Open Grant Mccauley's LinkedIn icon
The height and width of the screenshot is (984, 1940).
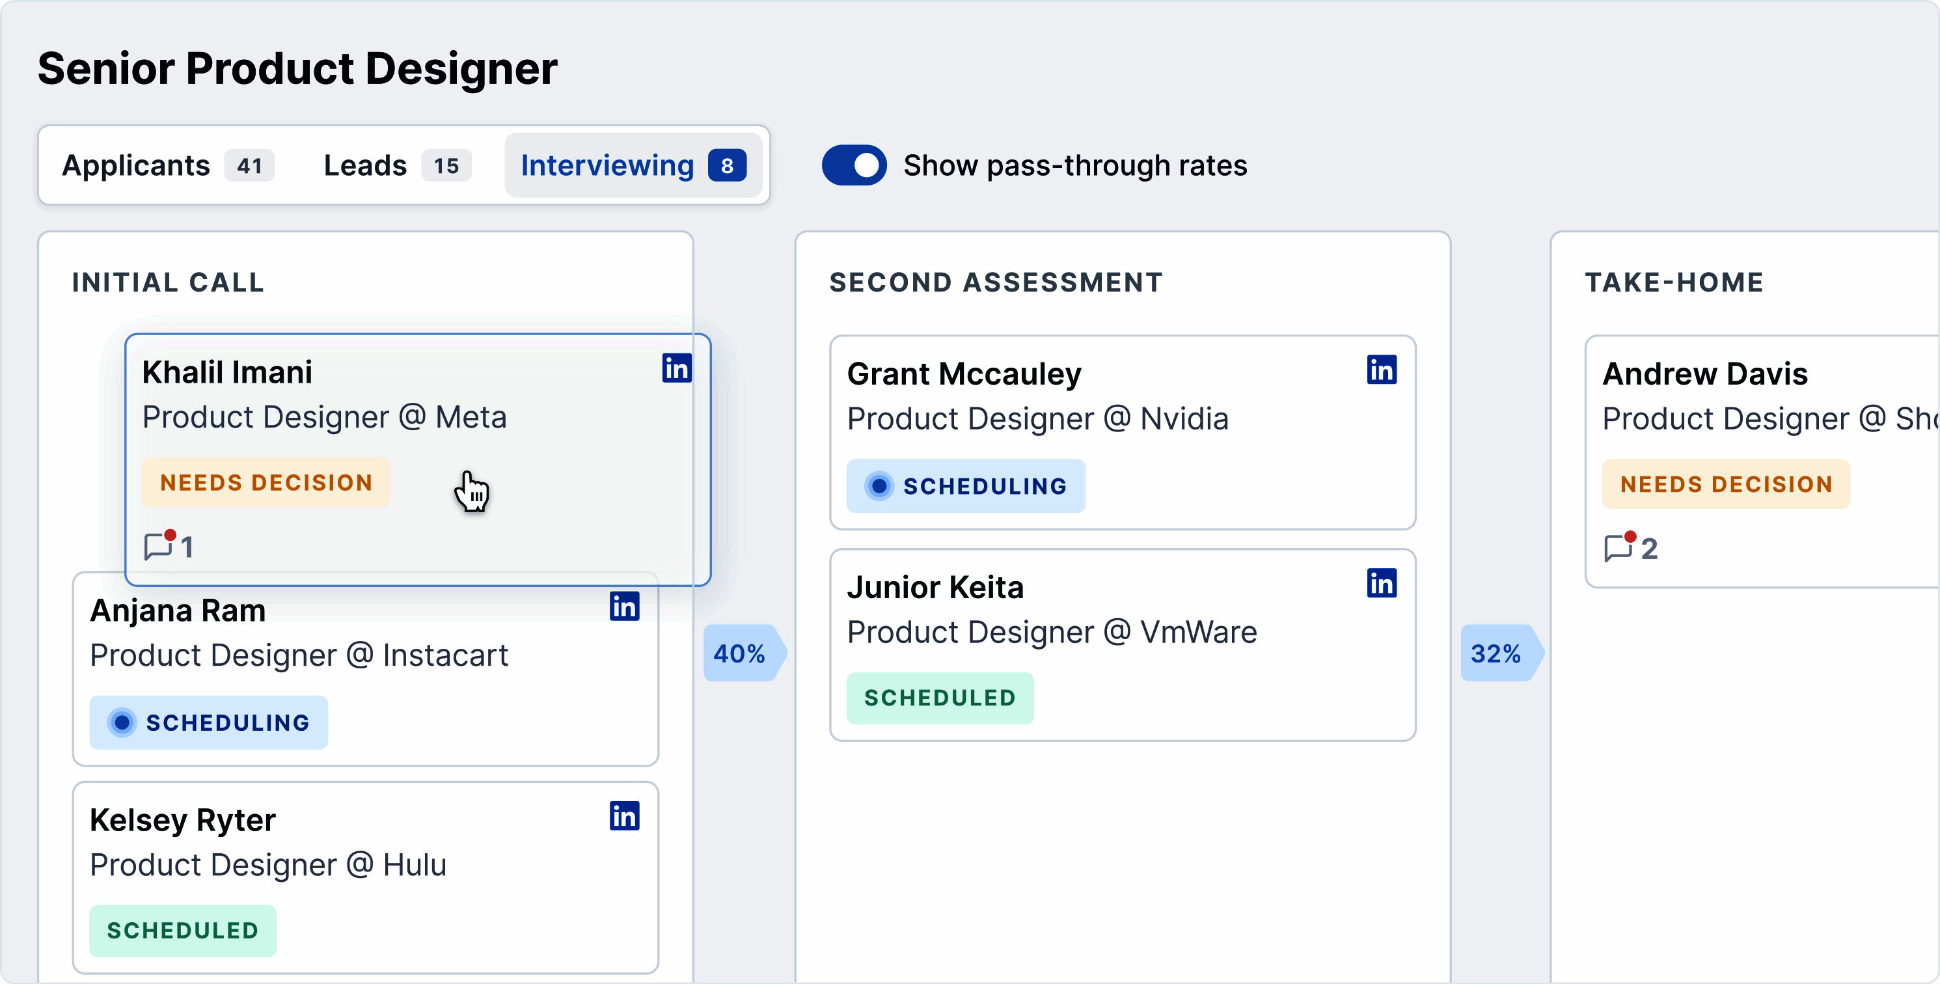(x=1381, y=370)
